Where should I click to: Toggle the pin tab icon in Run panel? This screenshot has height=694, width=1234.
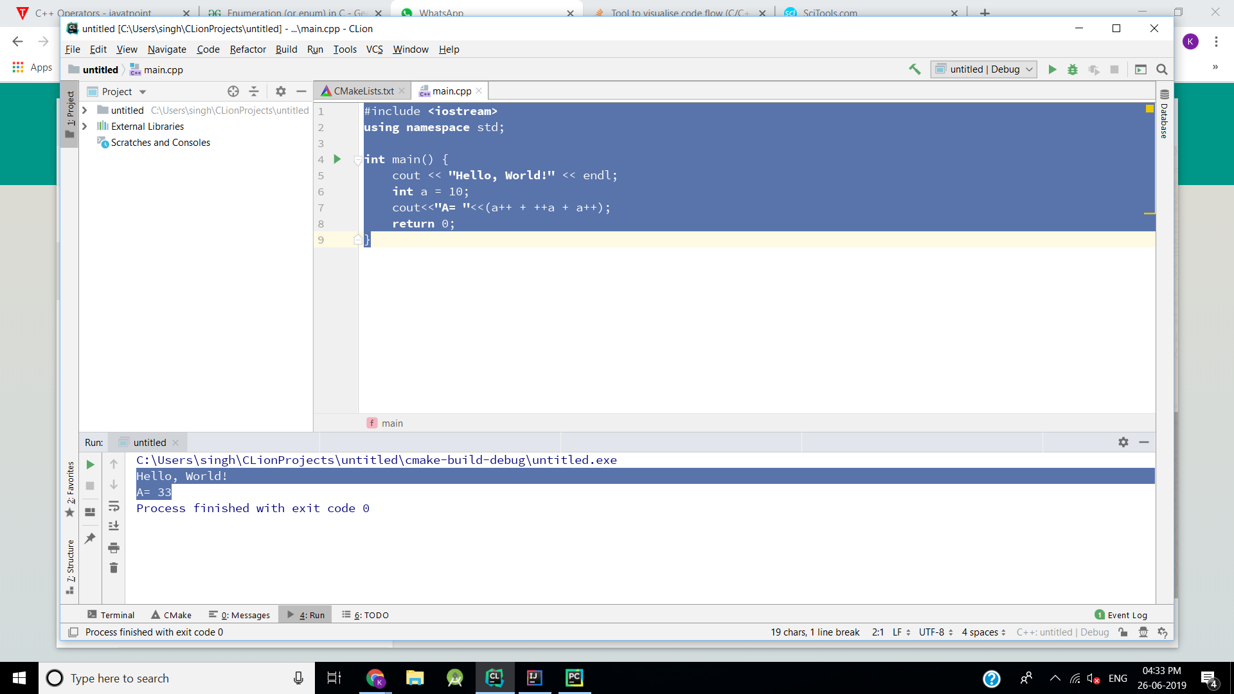[90, 538]
